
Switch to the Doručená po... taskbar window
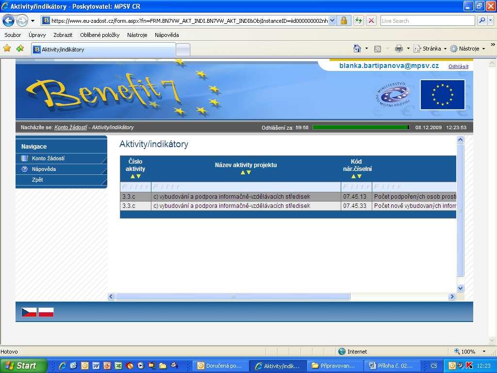point(221,366)
